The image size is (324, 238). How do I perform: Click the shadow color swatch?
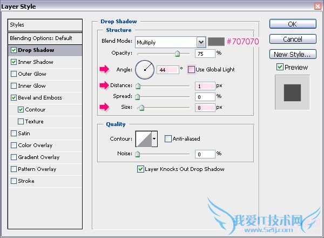(216, 42)
